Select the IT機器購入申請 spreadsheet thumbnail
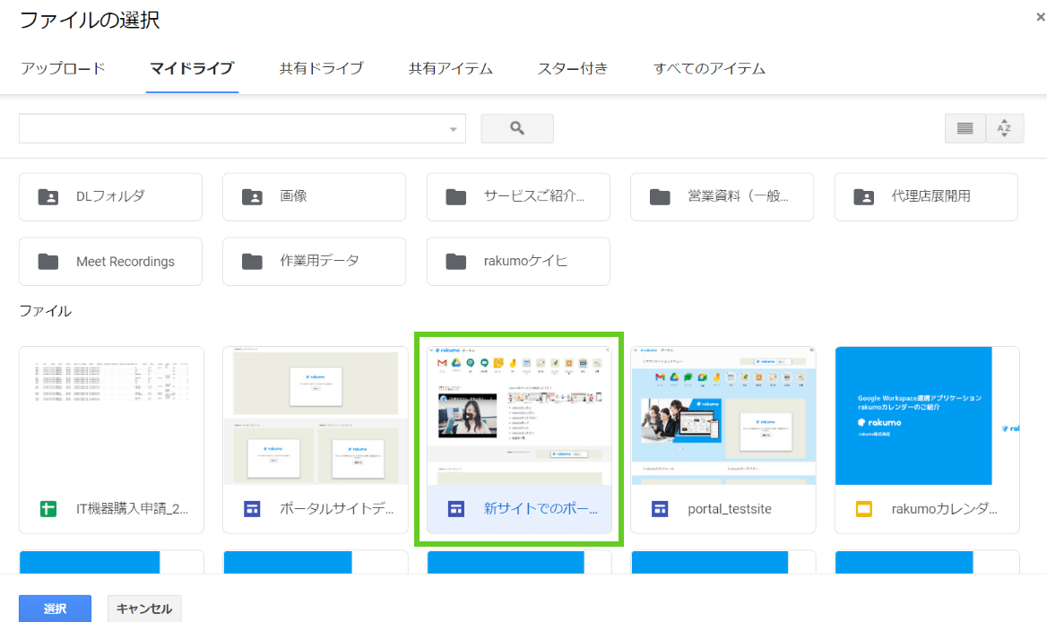The image size is (1047, 622). click(x=111, y=416)
